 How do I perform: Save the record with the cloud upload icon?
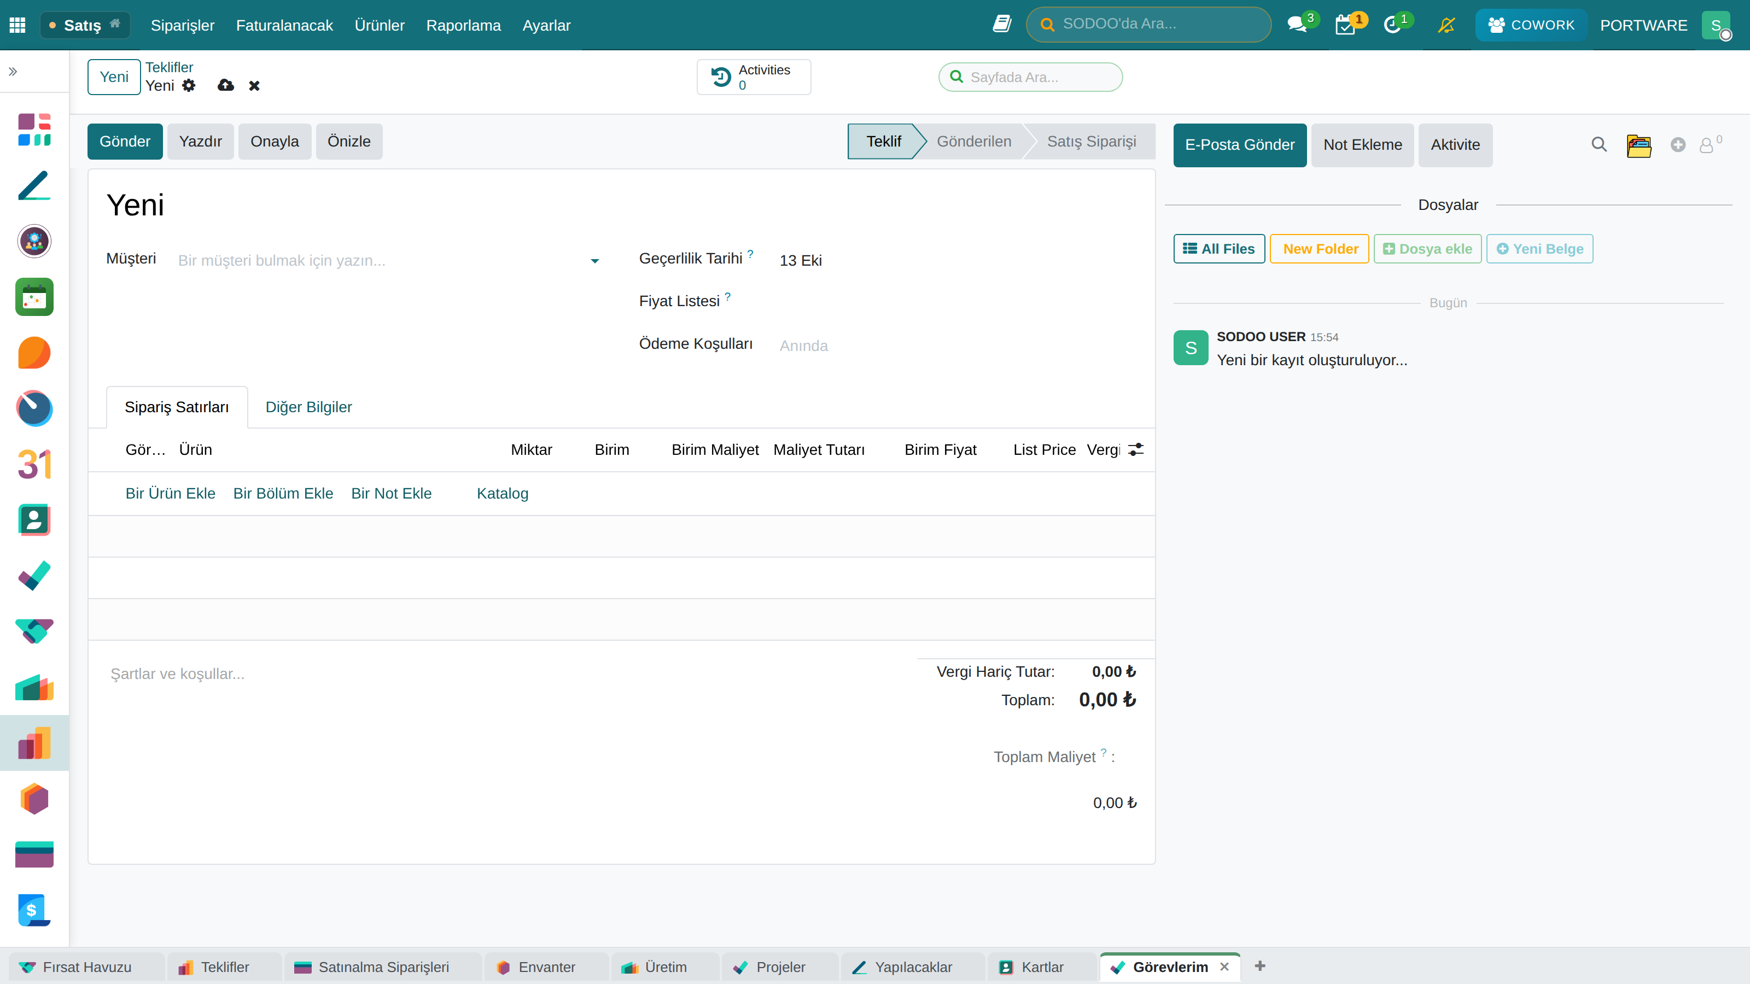pos(225,86)
